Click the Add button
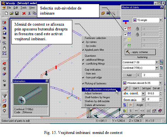This screenshot has width=167, height=139. 129,75
